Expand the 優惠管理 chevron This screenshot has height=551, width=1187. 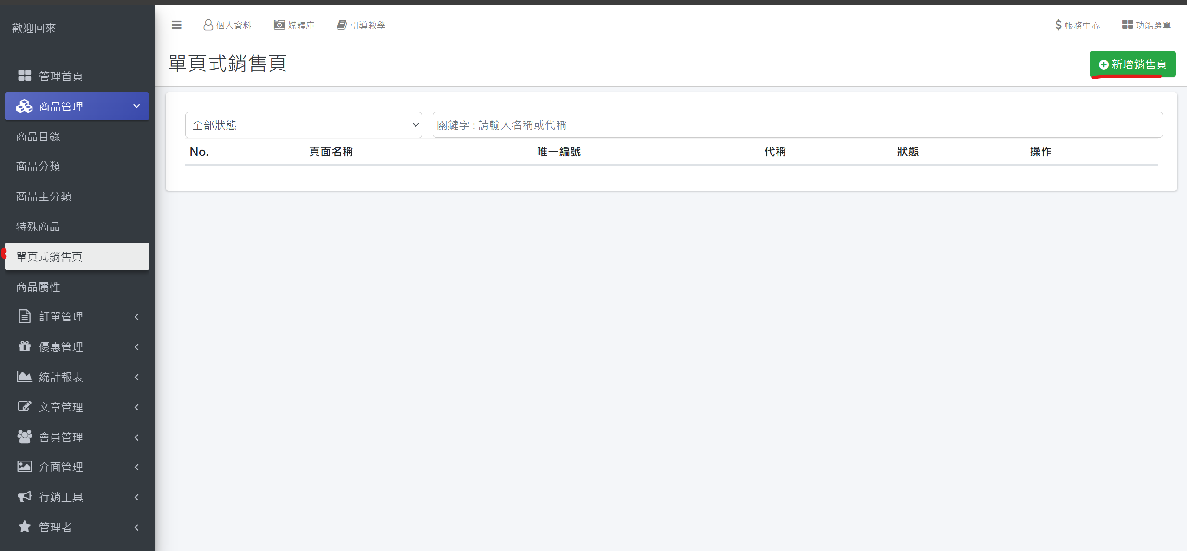pyautogui.click(x=136, y=347)
